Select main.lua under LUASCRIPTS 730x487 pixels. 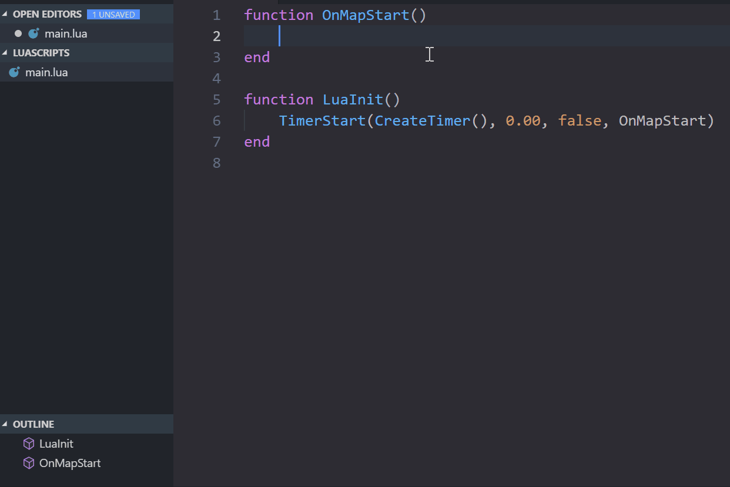[x=86, y=73]
